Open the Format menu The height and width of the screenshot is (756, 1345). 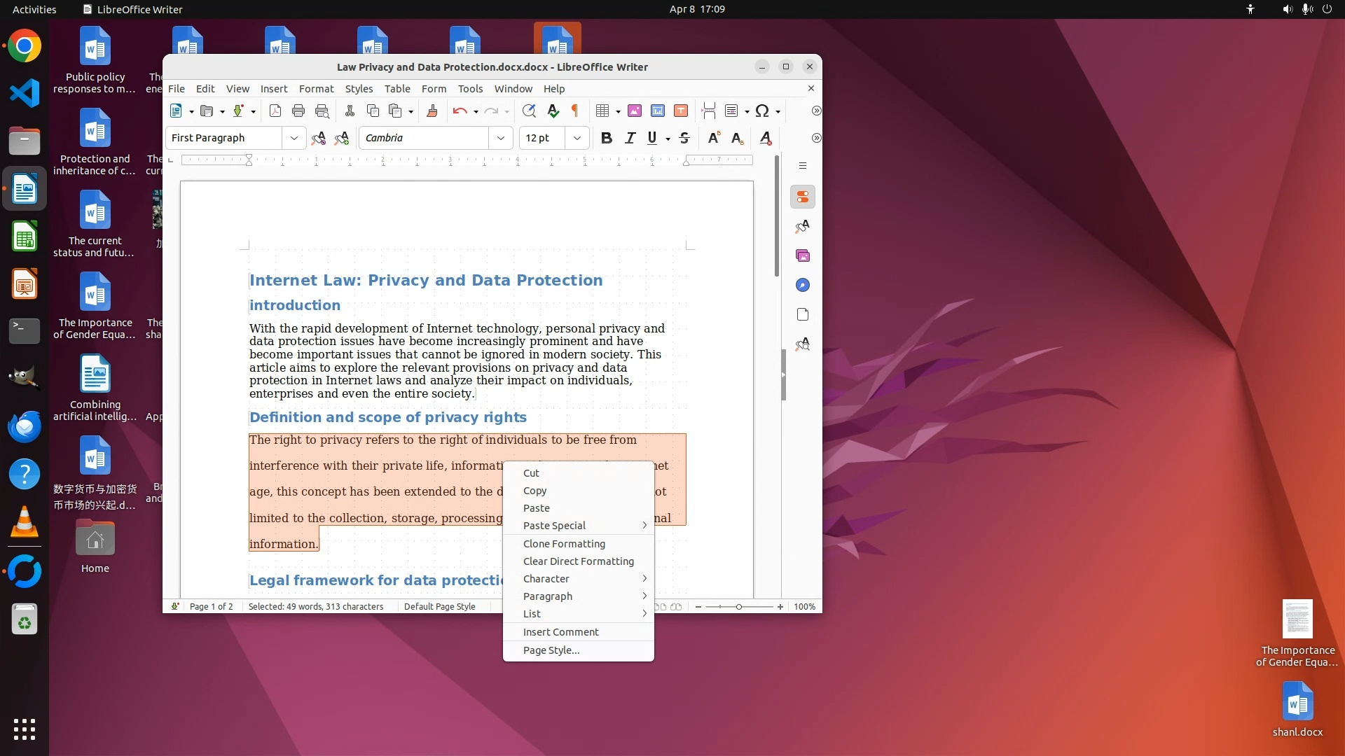tap(316, 89)
